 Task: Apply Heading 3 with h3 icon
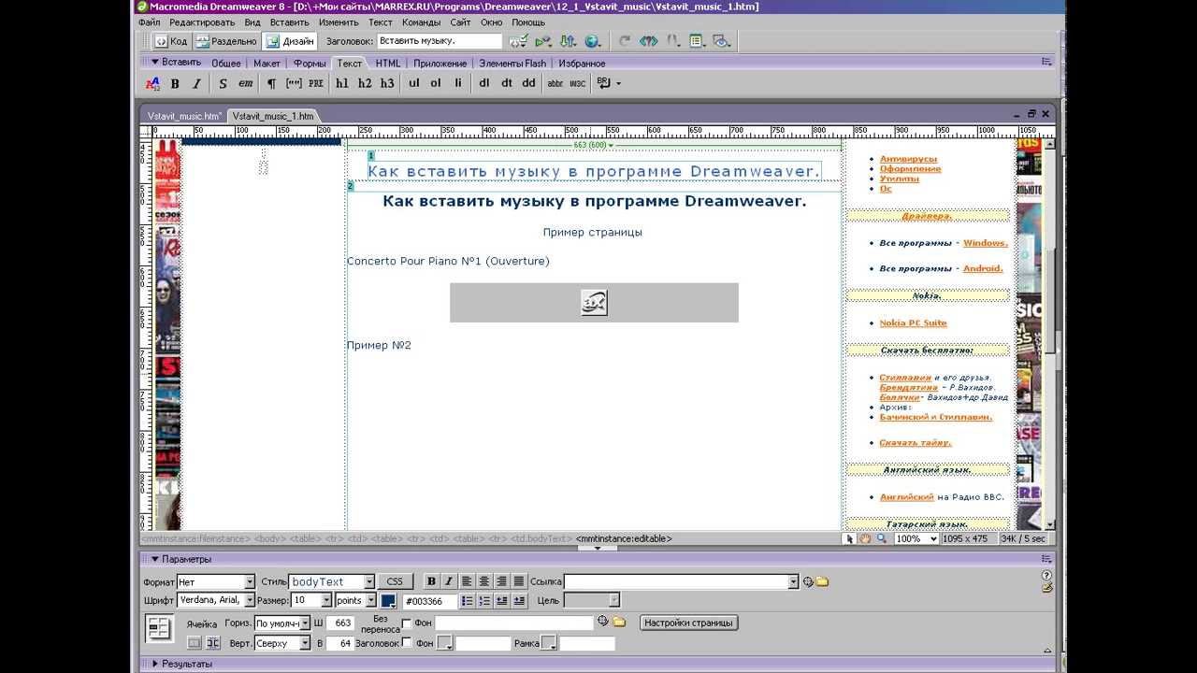click(387, 83)
